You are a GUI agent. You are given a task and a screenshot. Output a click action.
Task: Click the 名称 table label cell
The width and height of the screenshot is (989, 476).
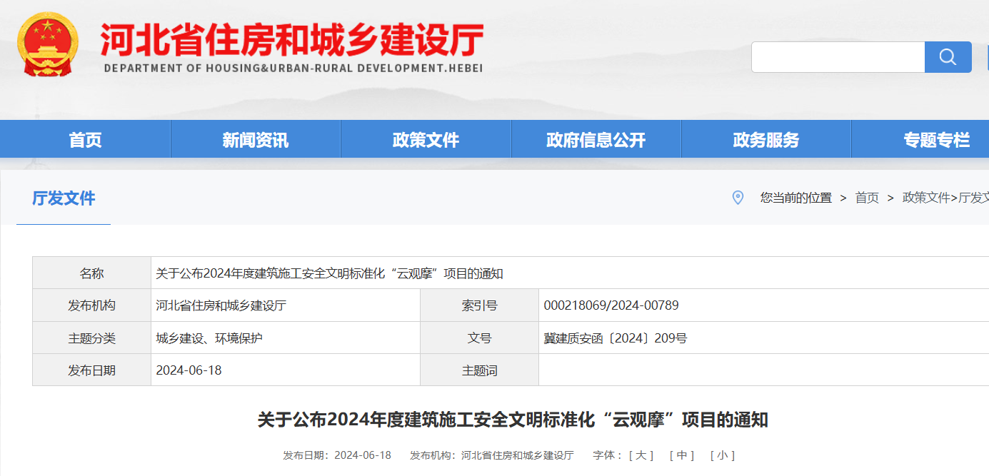pos(91,273)
